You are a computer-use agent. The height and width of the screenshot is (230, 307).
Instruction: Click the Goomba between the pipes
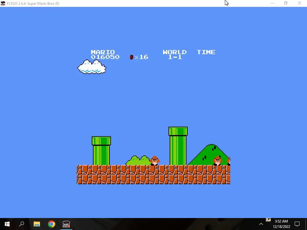(155, 161)
